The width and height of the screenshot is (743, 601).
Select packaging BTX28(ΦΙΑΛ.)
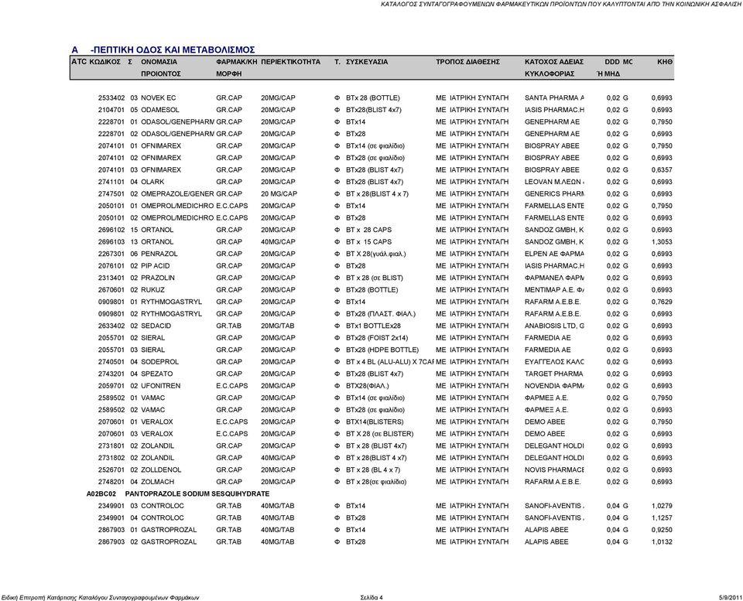pyautogui.click(x=367, y=386)
